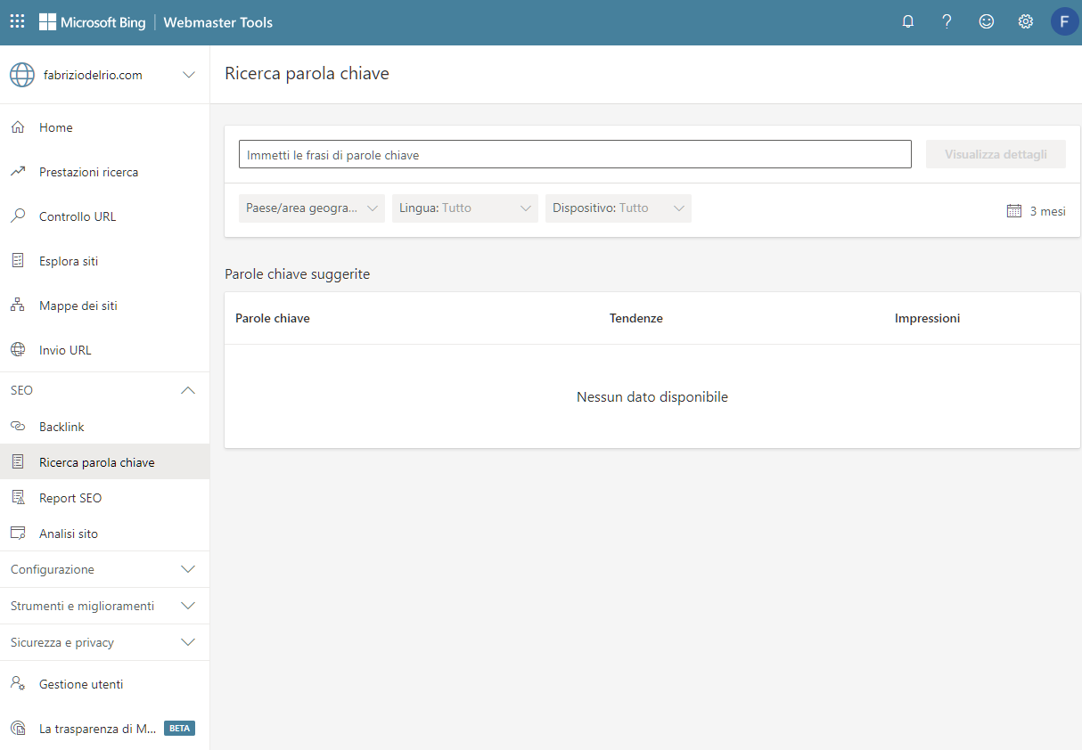Select Ricerca parola chiave menu item
The image size is (1082, 750).
click(x=104, y=462)
